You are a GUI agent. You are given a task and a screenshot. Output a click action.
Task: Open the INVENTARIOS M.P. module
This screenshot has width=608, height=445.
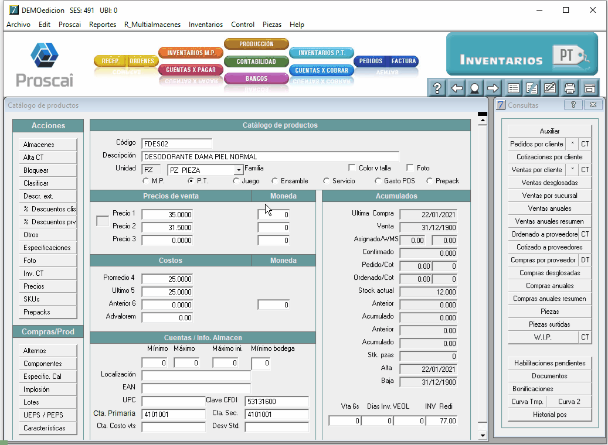191,53
